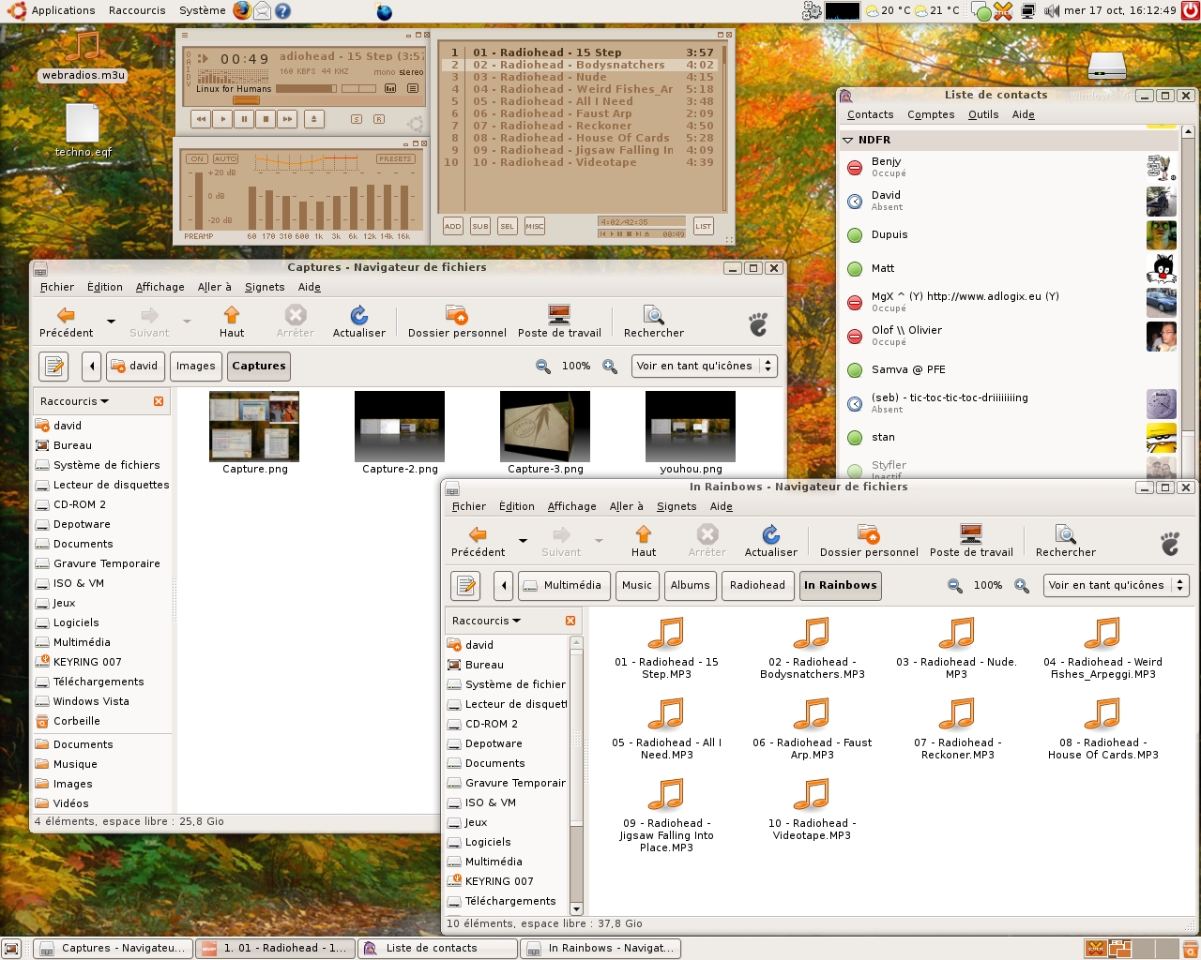Screen dimensions: 1201x960
Task: Click the eject button in audio player
Action: 313,119
